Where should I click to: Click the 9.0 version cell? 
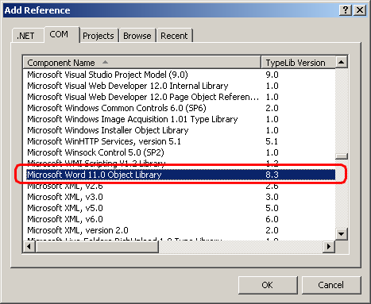[x=272, y=75]
